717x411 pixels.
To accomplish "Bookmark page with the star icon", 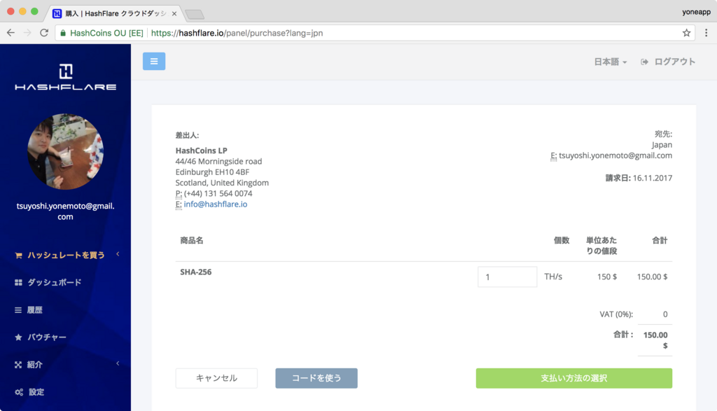I will pyautogui.click(x=686, y=33).
